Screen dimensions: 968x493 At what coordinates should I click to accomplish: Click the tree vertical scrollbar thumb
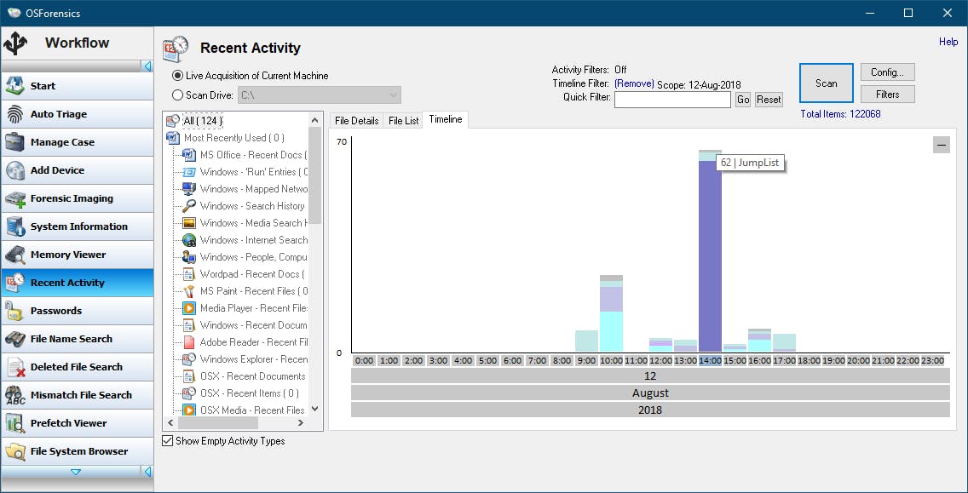[x=314, y=175]
